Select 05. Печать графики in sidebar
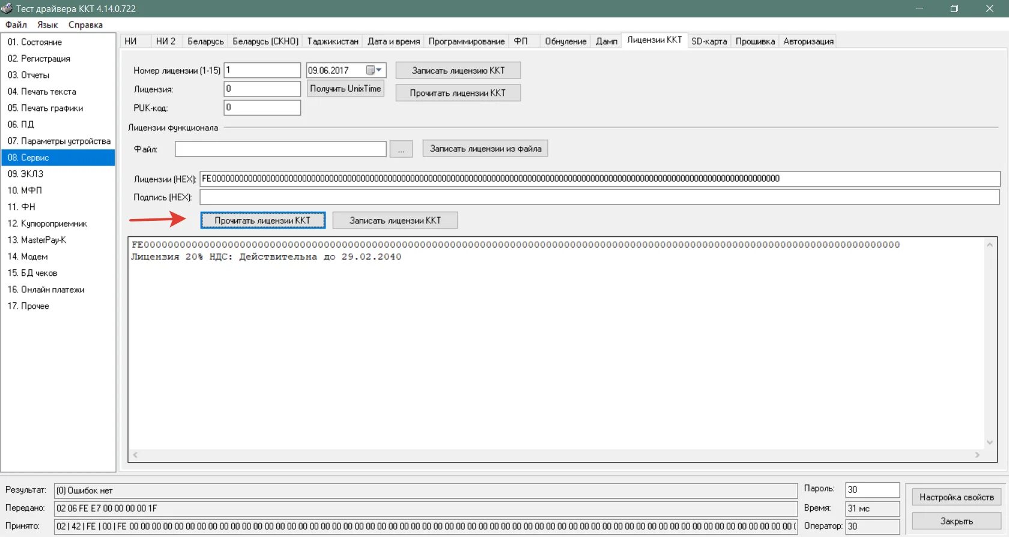Screen dimensions: 1009x537 (x=58, y=108)
